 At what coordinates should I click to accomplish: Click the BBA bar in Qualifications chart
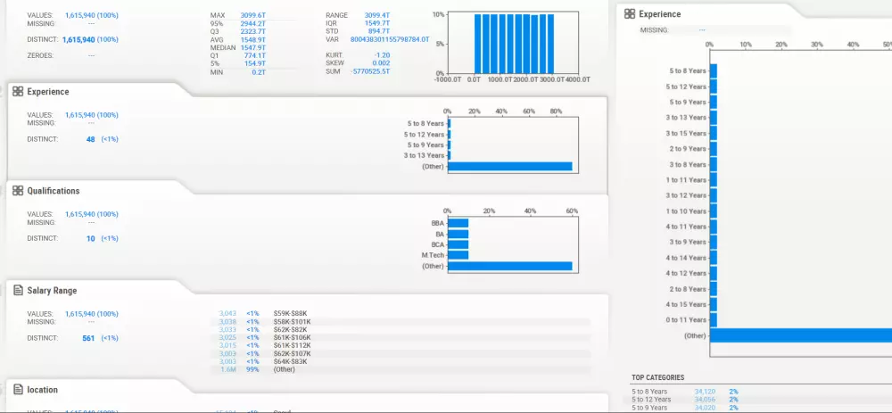(458, 223)
